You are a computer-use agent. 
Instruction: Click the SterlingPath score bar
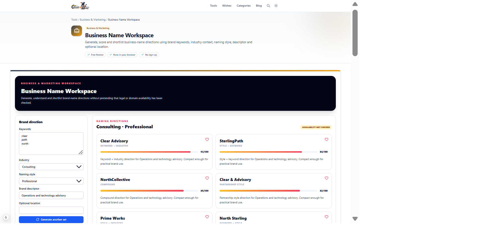[x=268, y=152]
